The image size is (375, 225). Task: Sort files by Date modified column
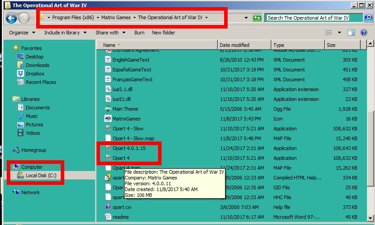pyautogui.click(x=245, y=45)
